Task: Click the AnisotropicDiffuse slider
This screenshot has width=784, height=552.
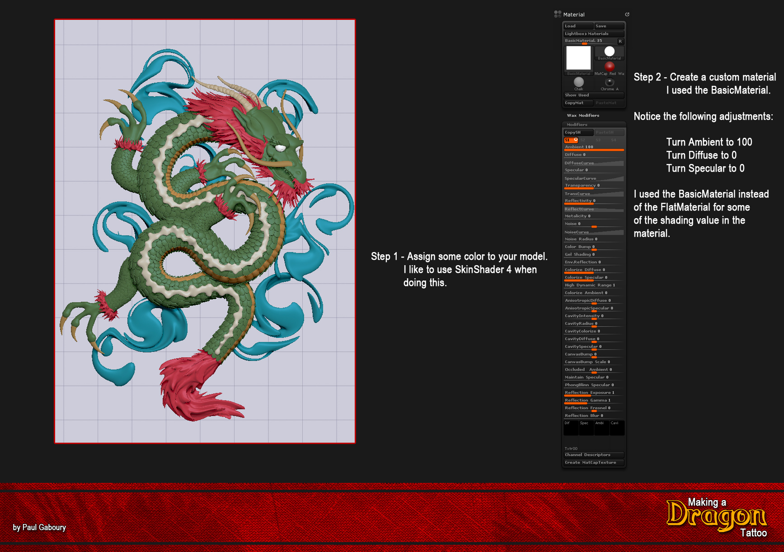Action: 594,301
